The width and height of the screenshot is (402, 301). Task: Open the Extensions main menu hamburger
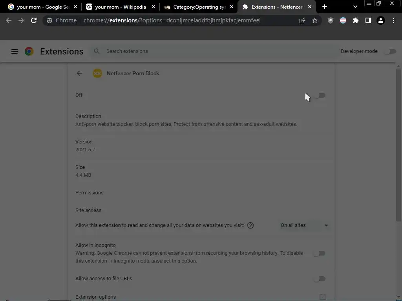(15, 51)
